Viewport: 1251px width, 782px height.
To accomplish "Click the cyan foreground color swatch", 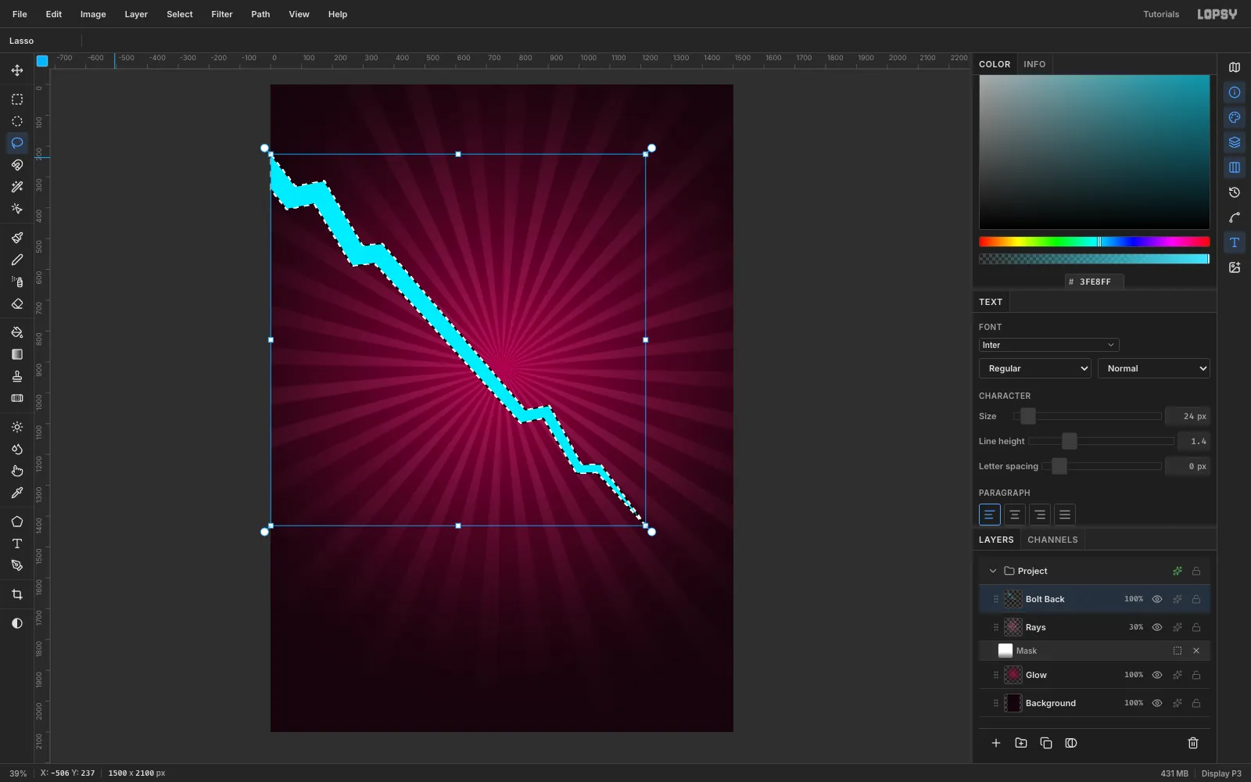I will tap(42, 61).
